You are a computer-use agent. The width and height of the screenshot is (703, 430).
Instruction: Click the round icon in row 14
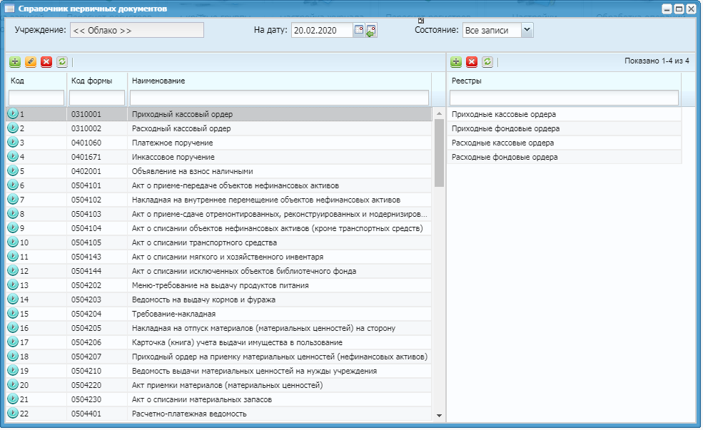click(13, 300)
